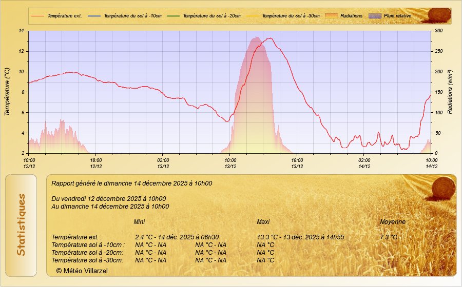Open the © Météo Villarzel credit
This screenshot has width=462, height=287.
pos(82,270)
